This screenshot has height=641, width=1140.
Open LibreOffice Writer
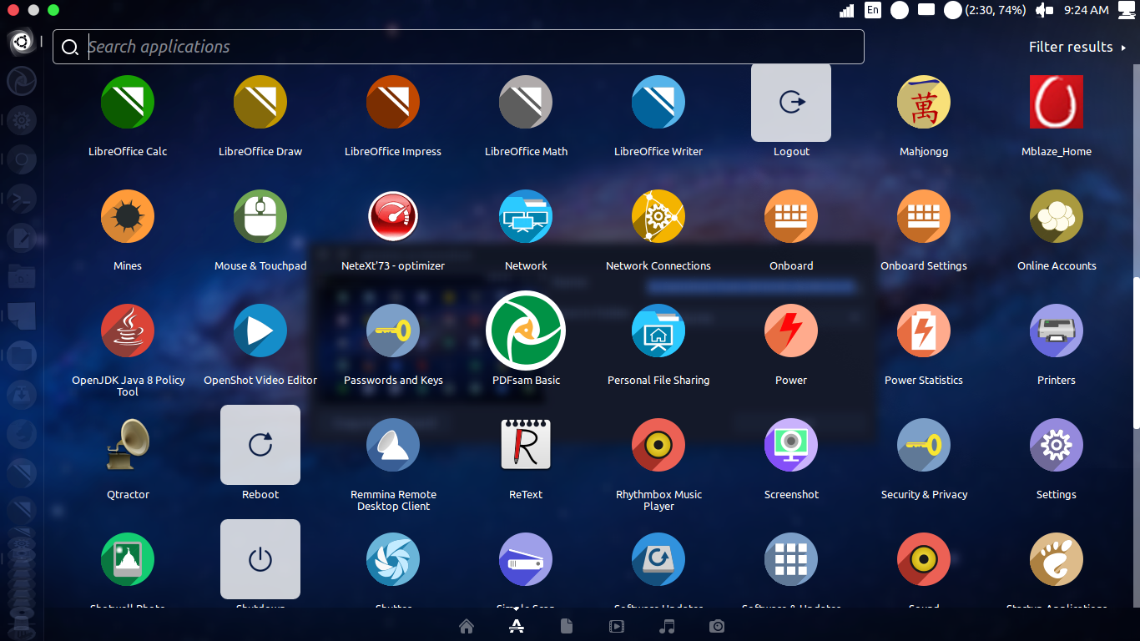[658, 102]
